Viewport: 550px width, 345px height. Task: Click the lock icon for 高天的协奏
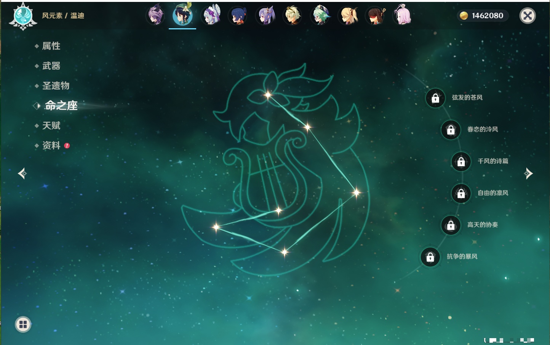[451, 225]
